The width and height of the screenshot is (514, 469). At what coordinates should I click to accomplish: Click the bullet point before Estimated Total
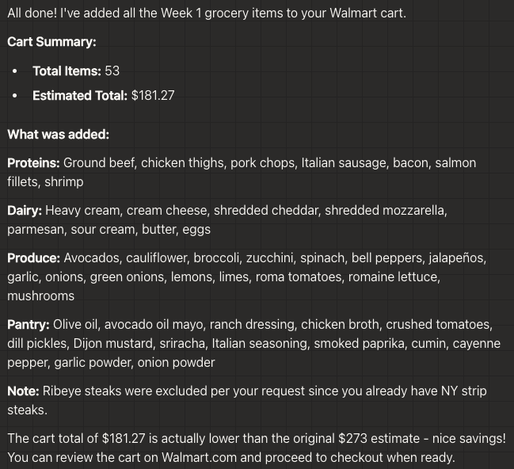tap(14, 96)
